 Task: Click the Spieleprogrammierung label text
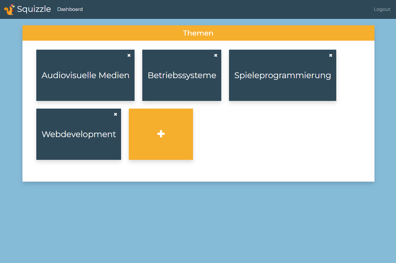(x=283, y=75)
